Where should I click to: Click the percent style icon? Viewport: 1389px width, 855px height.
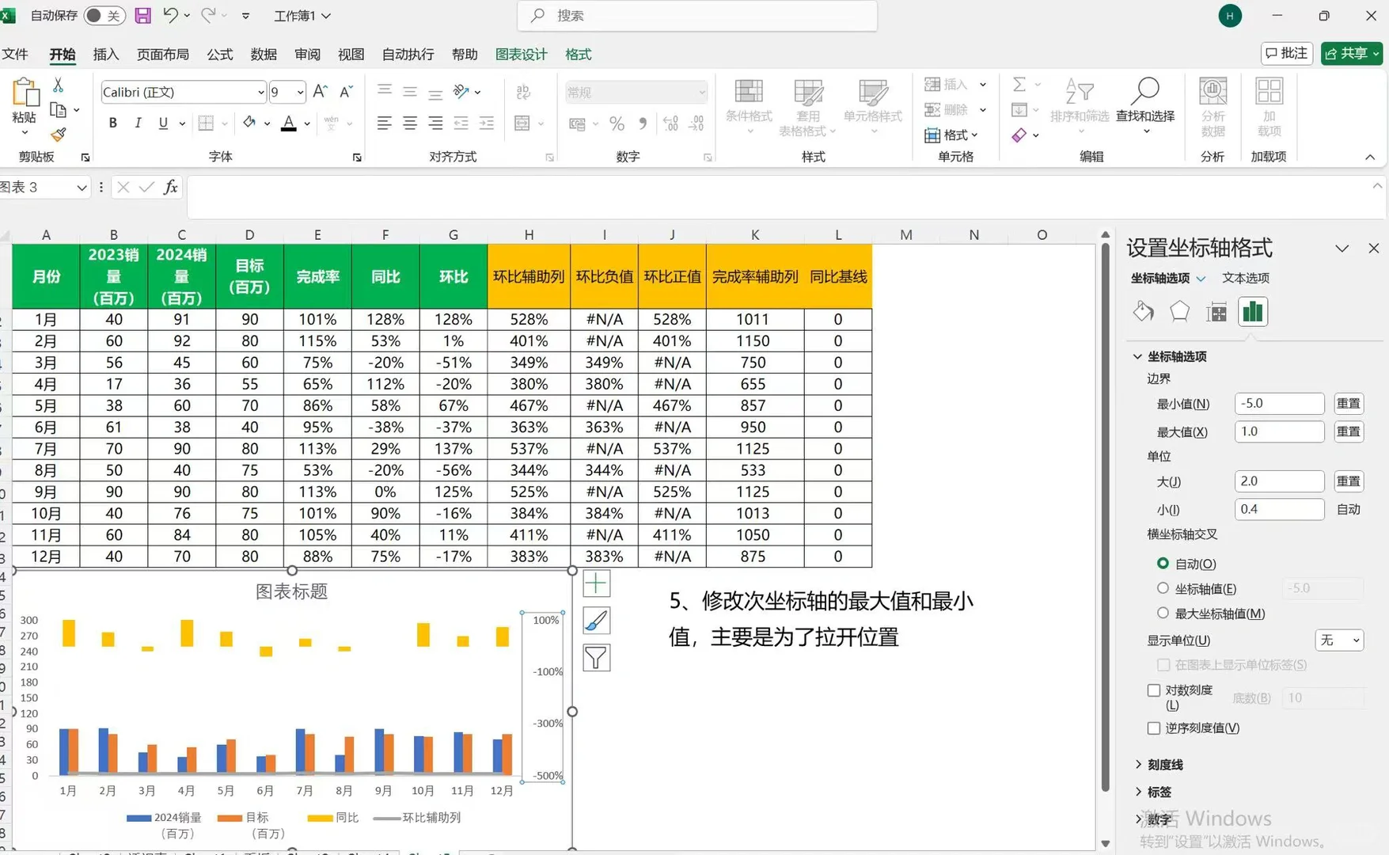[617, 123]
